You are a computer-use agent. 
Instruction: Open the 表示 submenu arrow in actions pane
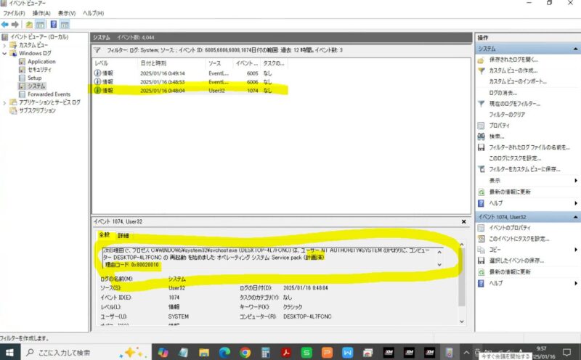pyautogui.click(x=576, y=181)
